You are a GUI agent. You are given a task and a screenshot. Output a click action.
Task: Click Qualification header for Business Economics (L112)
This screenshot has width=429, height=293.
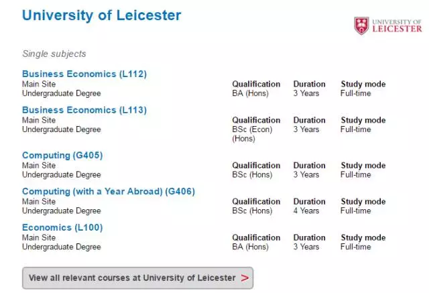(256, 84)
